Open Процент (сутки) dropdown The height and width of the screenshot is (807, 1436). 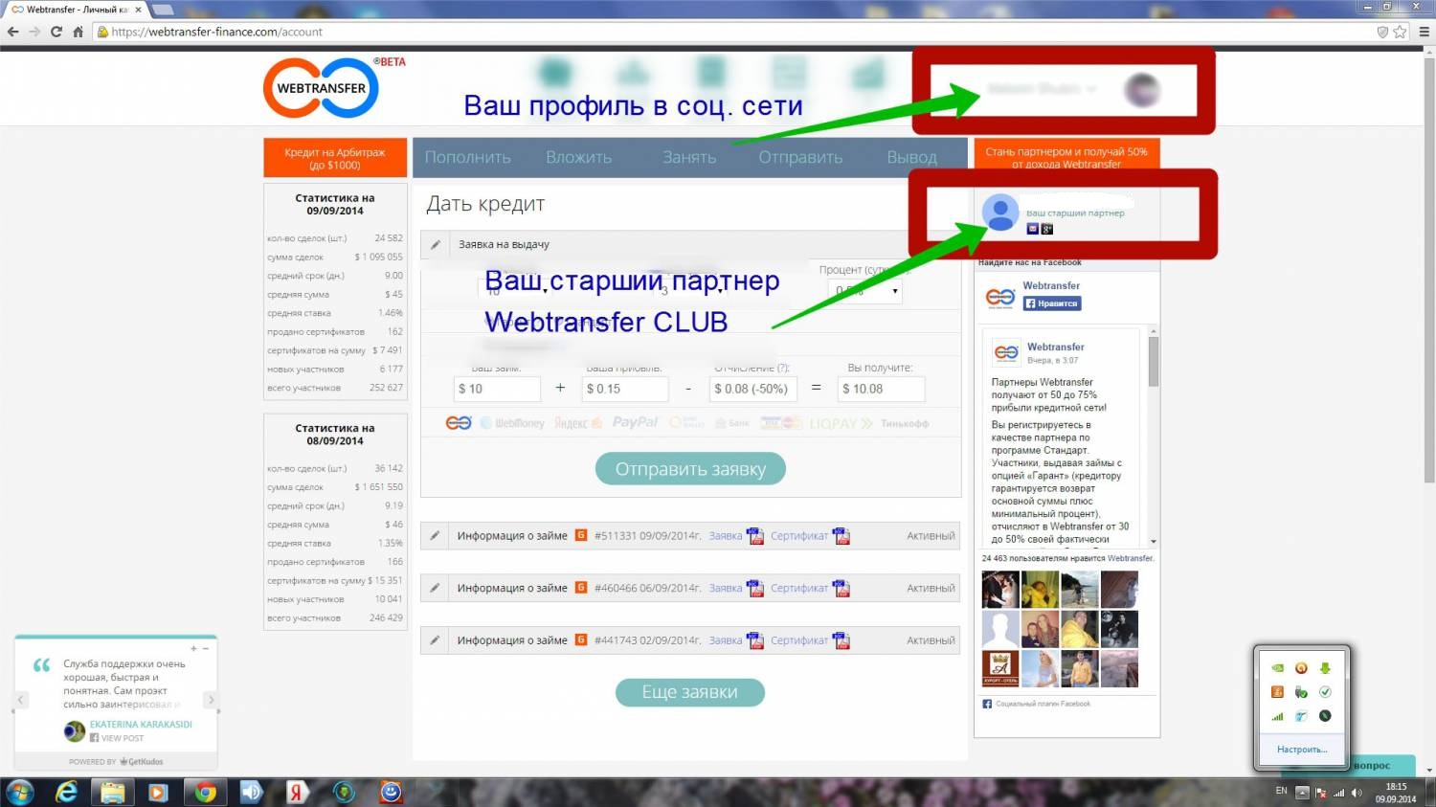(866, 290)
